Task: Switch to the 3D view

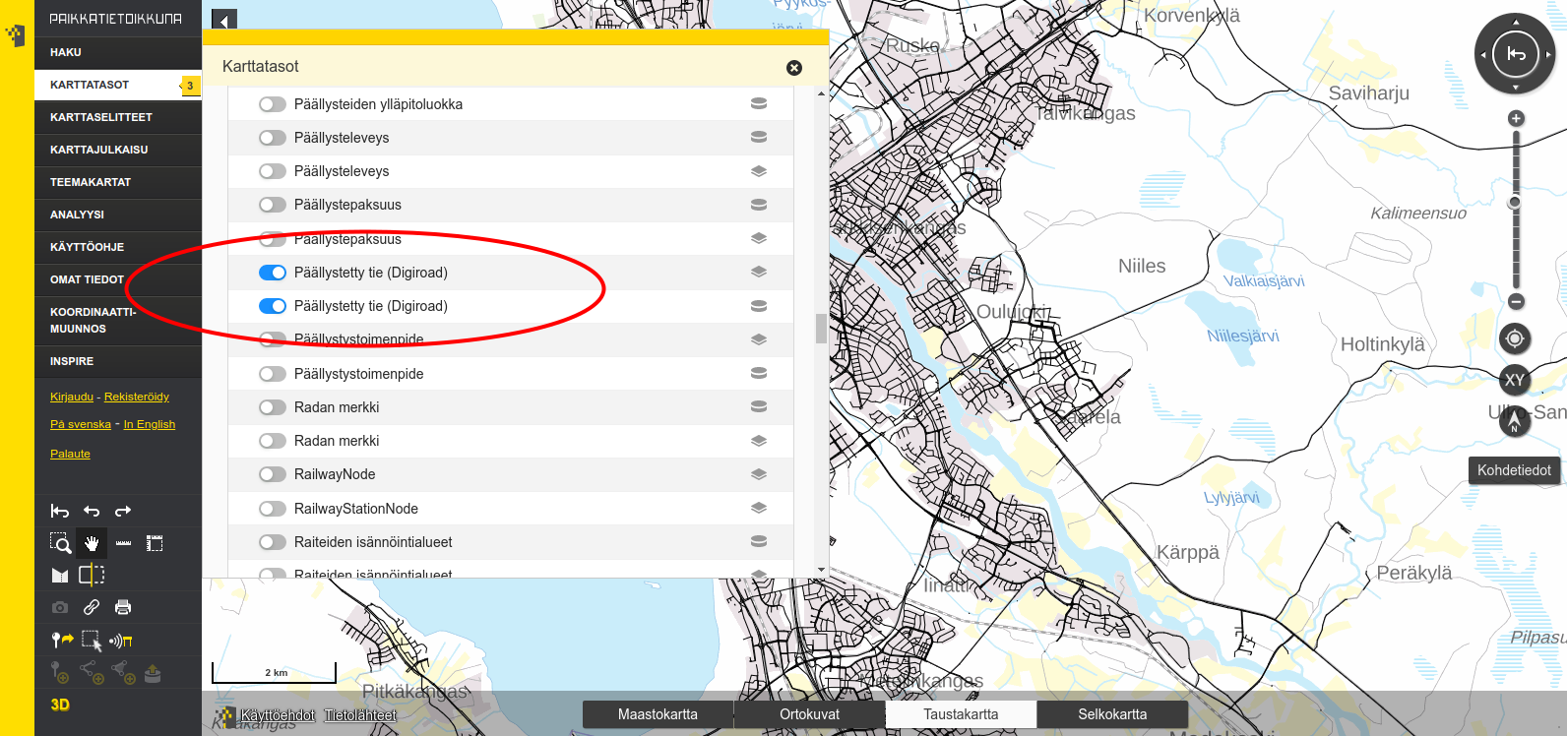Action: pyautogui.click(x=60, y=705)
